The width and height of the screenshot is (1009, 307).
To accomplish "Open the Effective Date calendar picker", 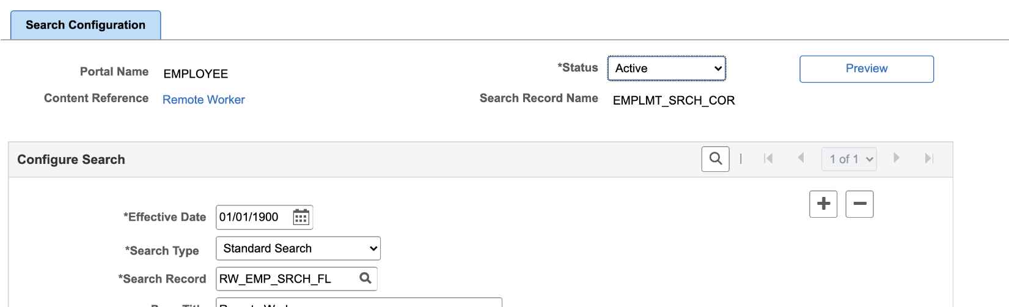I will [x=301, y=217].
